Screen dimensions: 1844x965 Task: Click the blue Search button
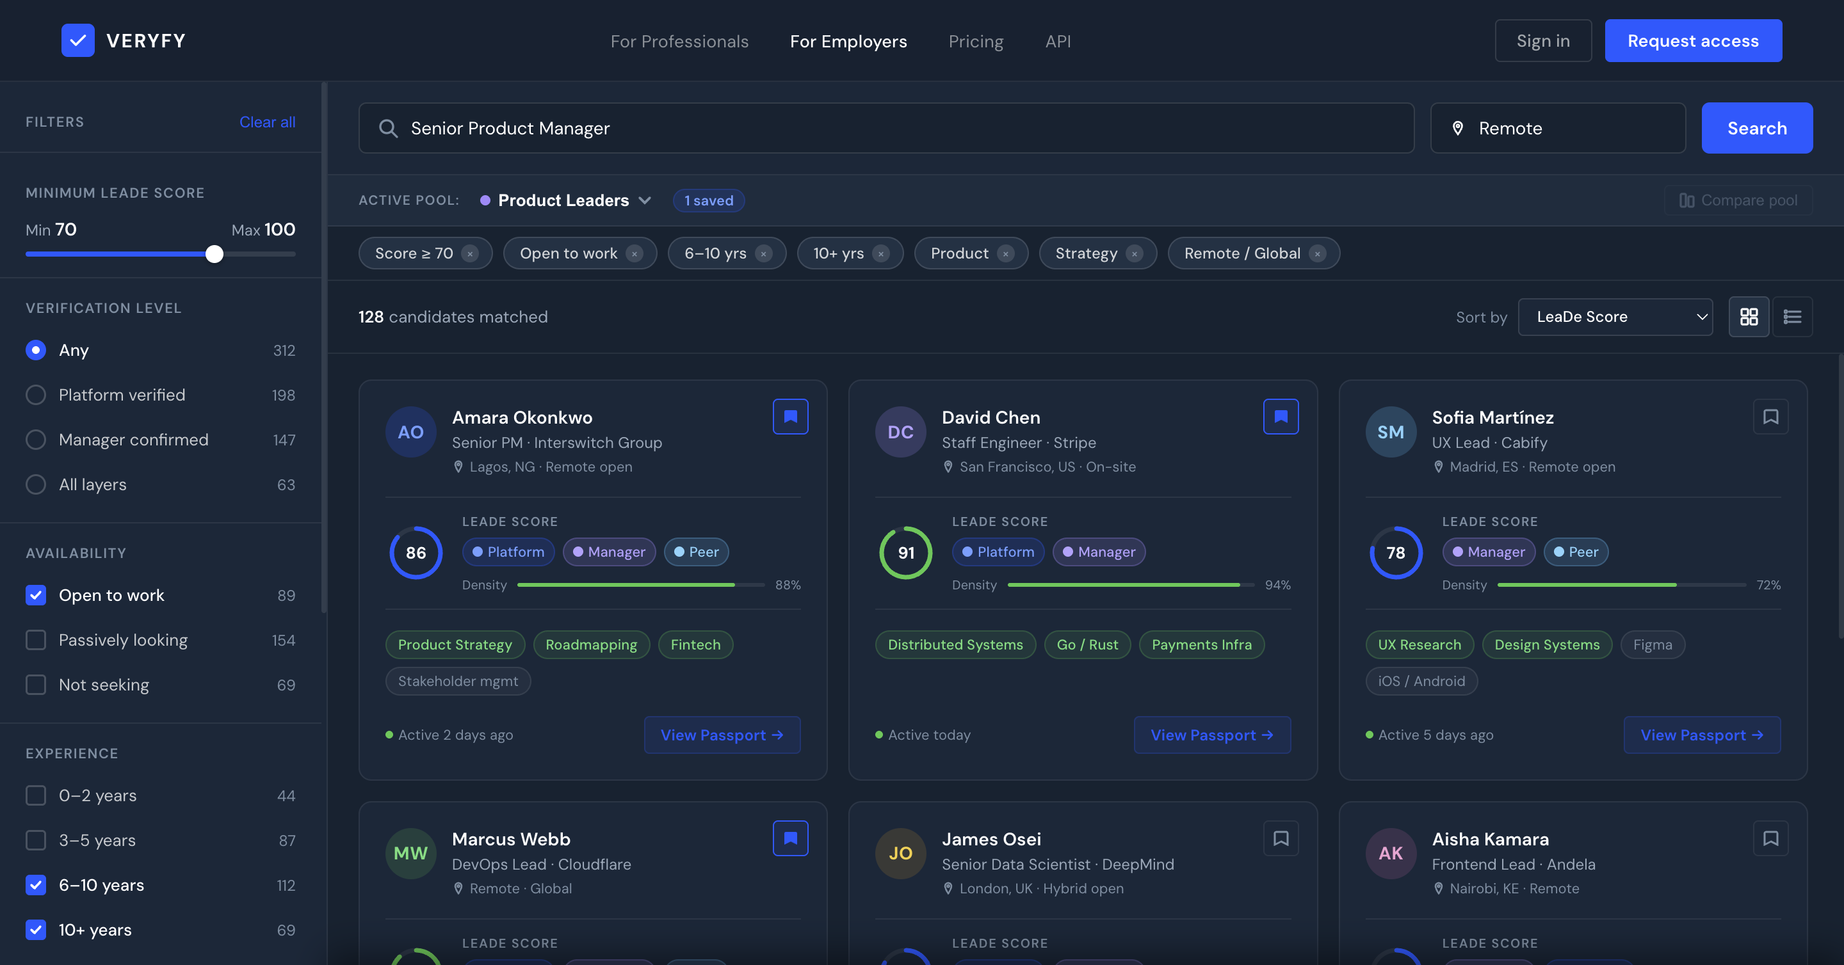click(1757, 128)
